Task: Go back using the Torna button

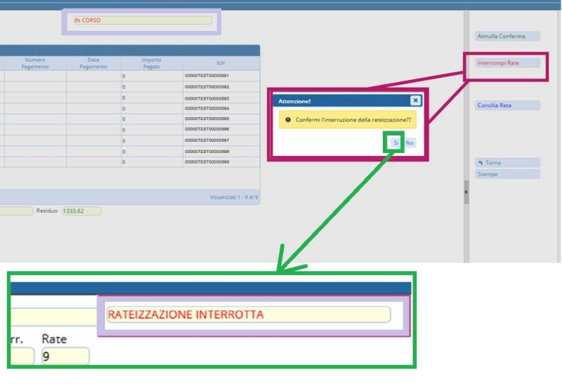Action: [508, 163]
